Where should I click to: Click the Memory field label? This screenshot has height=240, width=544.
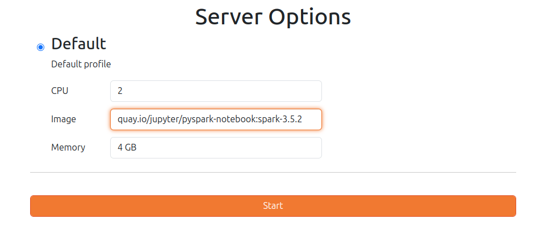(68, 148)
